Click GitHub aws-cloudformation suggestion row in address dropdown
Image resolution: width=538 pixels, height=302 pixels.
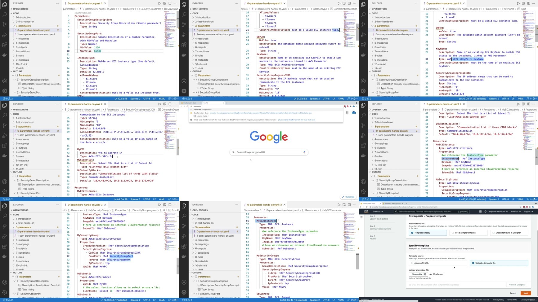click(266, 120)
